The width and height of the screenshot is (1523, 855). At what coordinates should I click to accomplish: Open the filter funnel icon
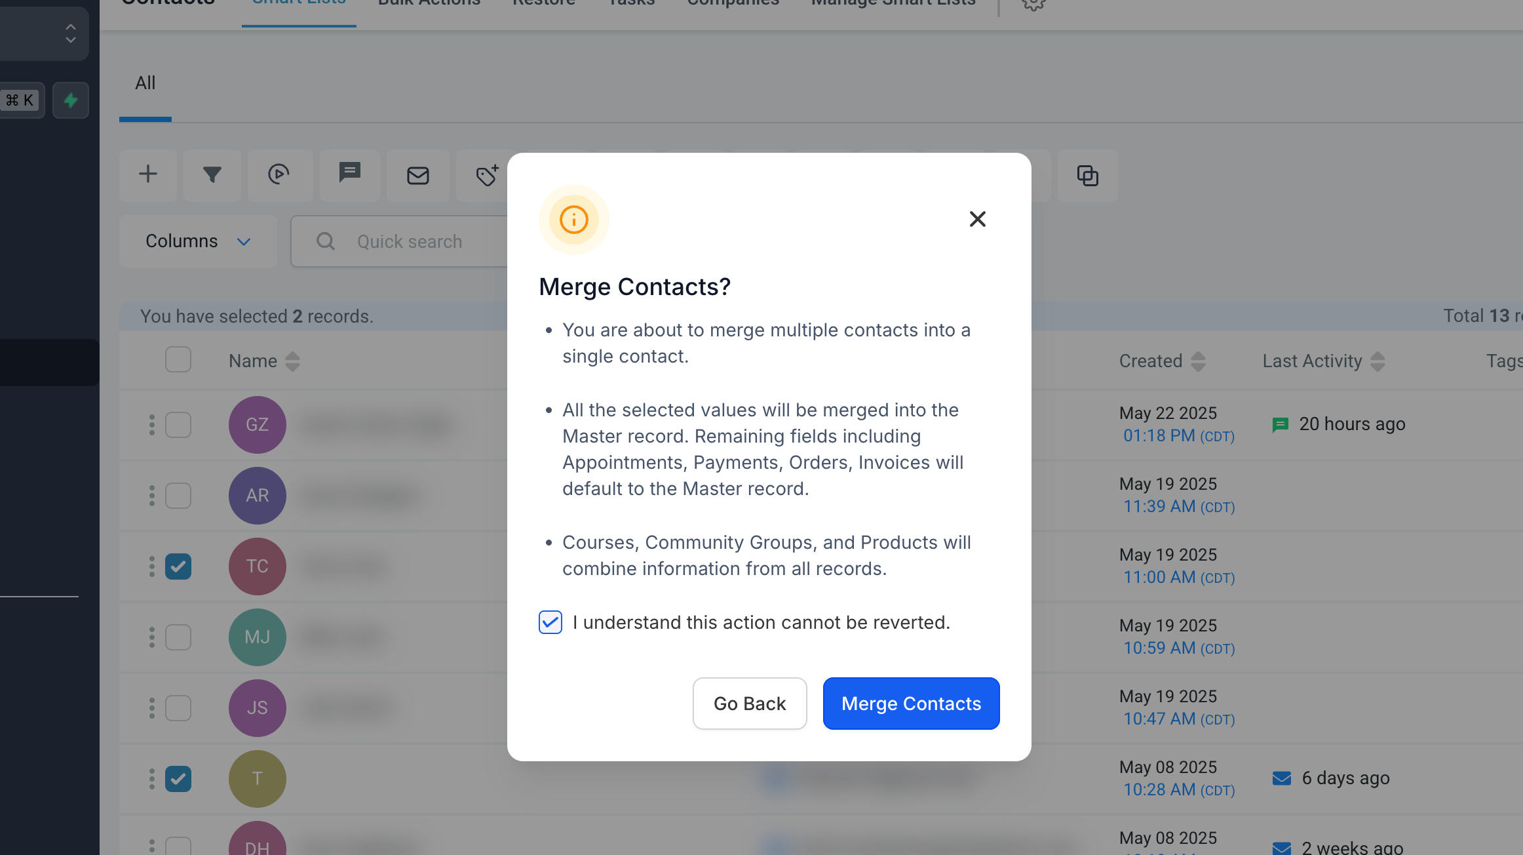click(x=212, y=174)
